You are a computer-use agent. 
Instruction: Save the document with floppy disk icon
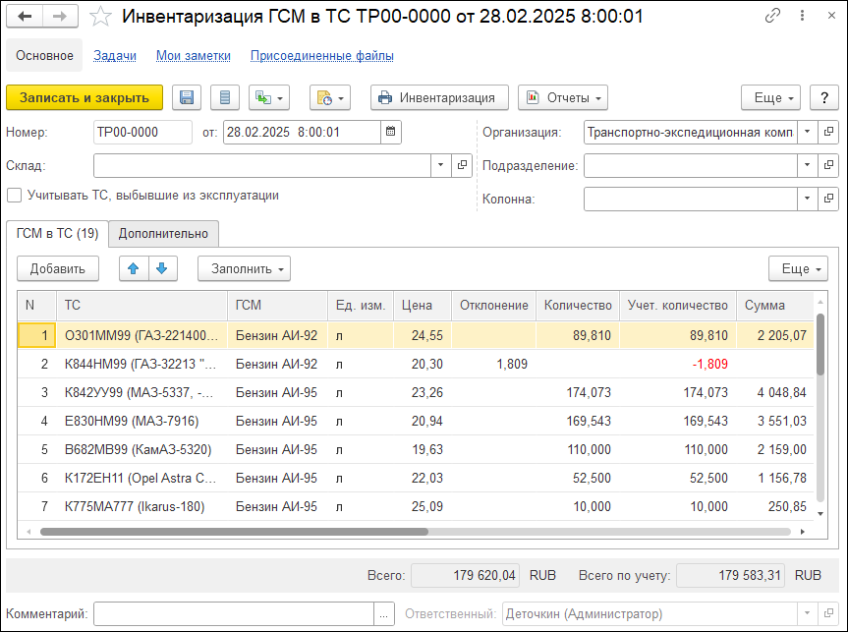coord(187,98)
